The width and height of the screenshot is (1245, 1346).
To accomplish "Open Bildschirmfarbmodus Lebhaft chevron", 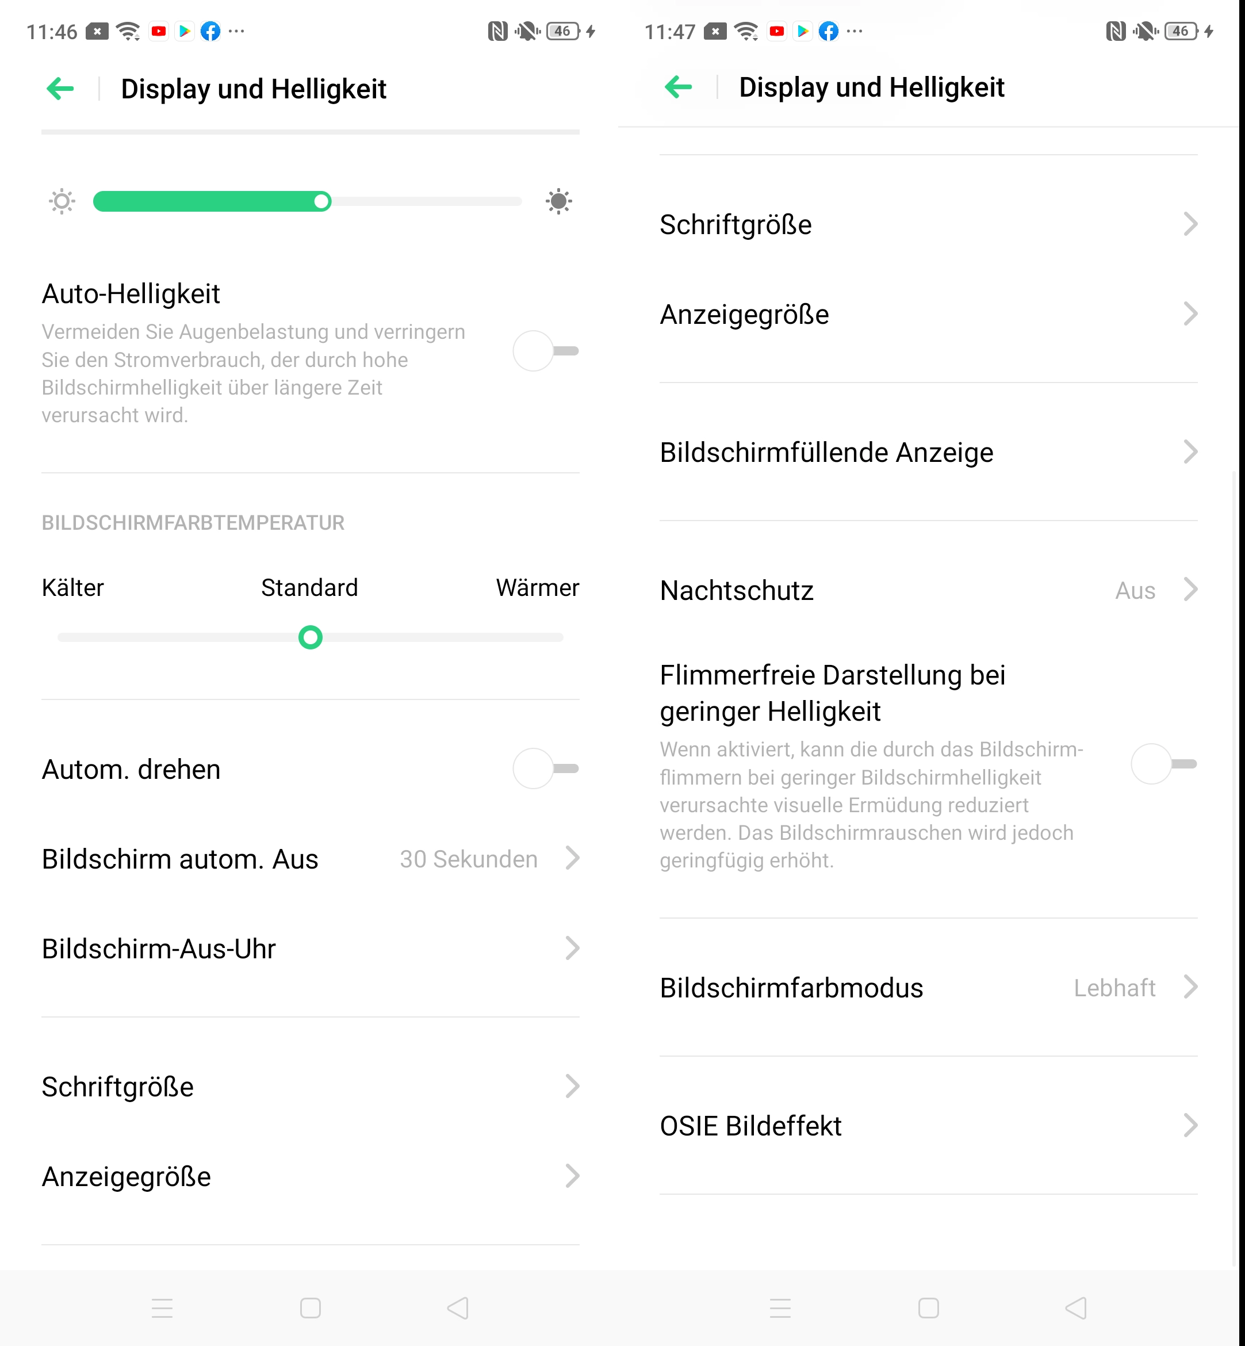I will [x=1190, y=988].
